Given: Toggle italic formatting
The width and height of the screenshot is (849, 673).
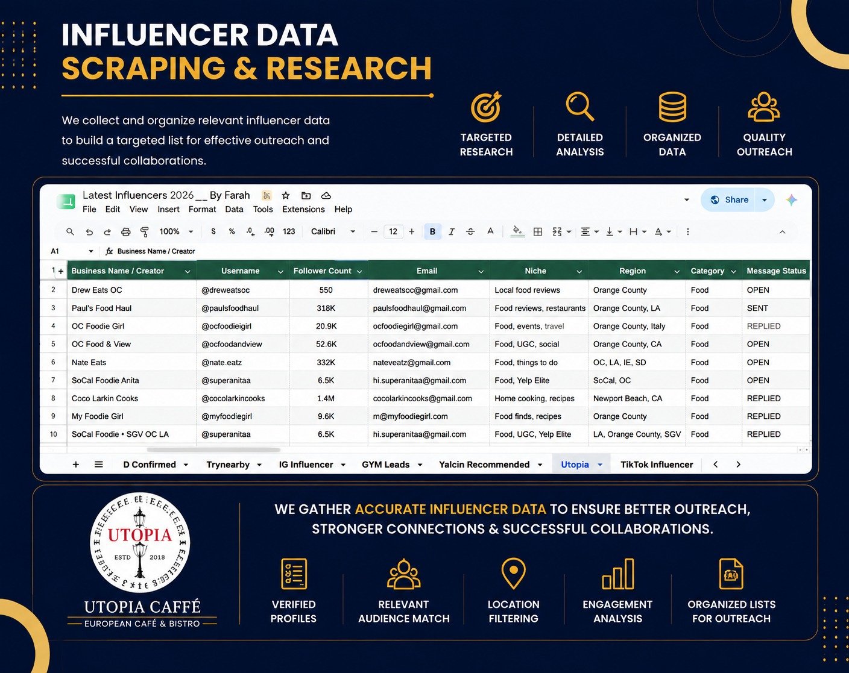Looking at the screenshot, I should tap(451, 231).
